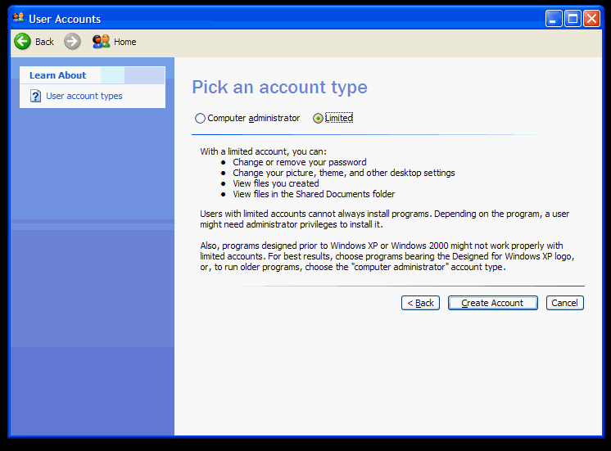Open the User account types link

tap(84, 96)
